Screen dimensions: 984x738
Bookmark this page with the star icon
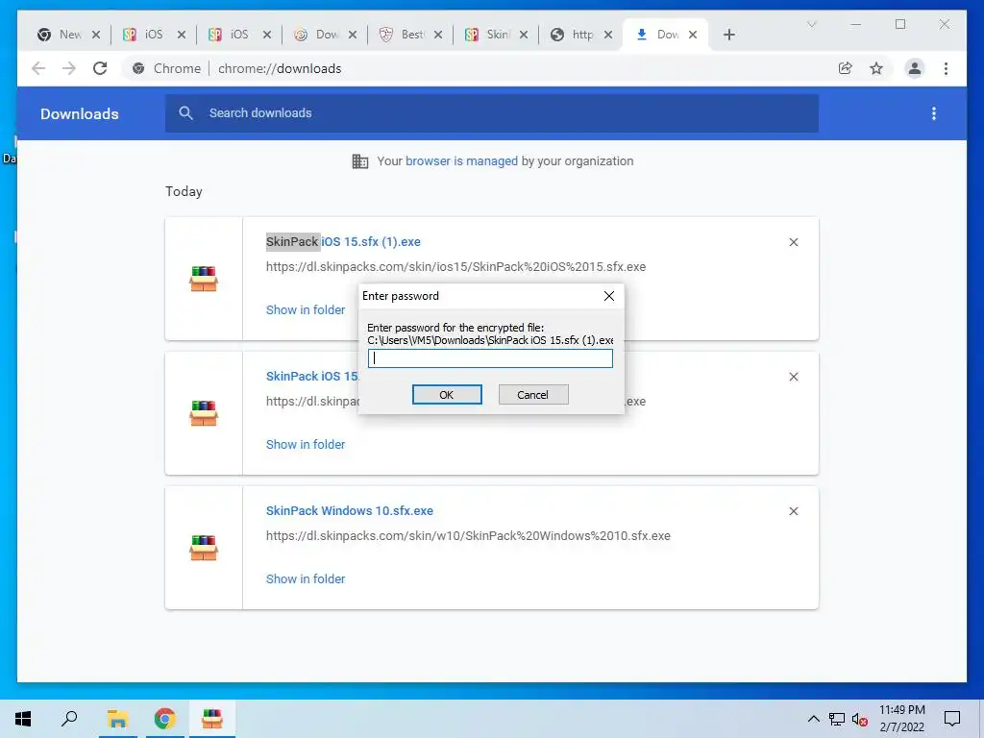[876, 68]
